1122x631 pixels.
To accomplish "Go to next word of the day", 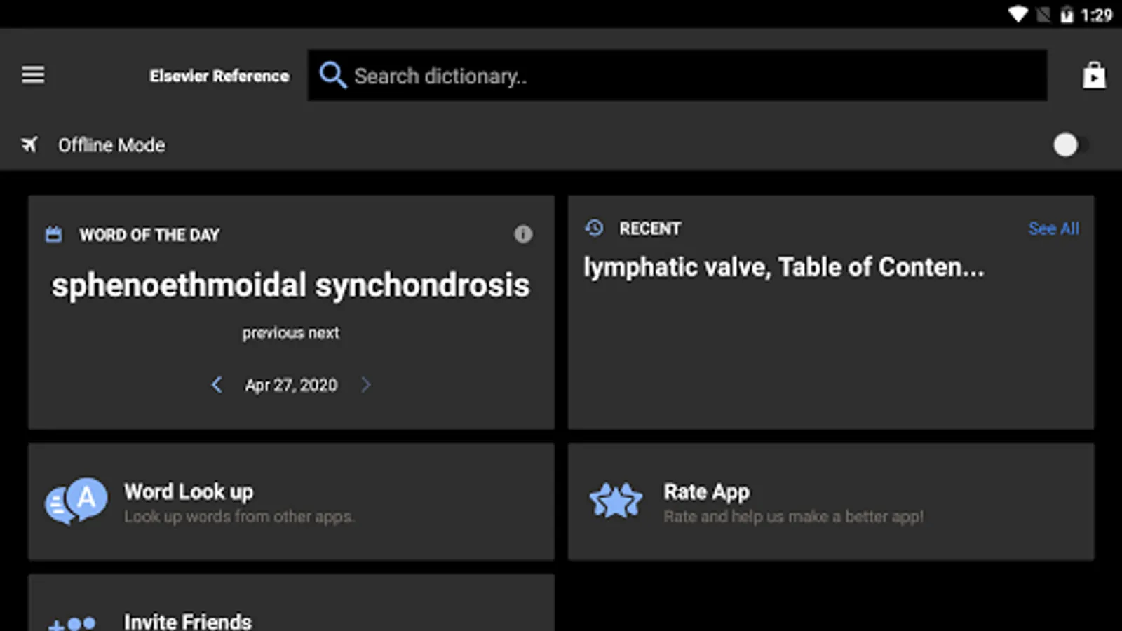I will [365, 385].
